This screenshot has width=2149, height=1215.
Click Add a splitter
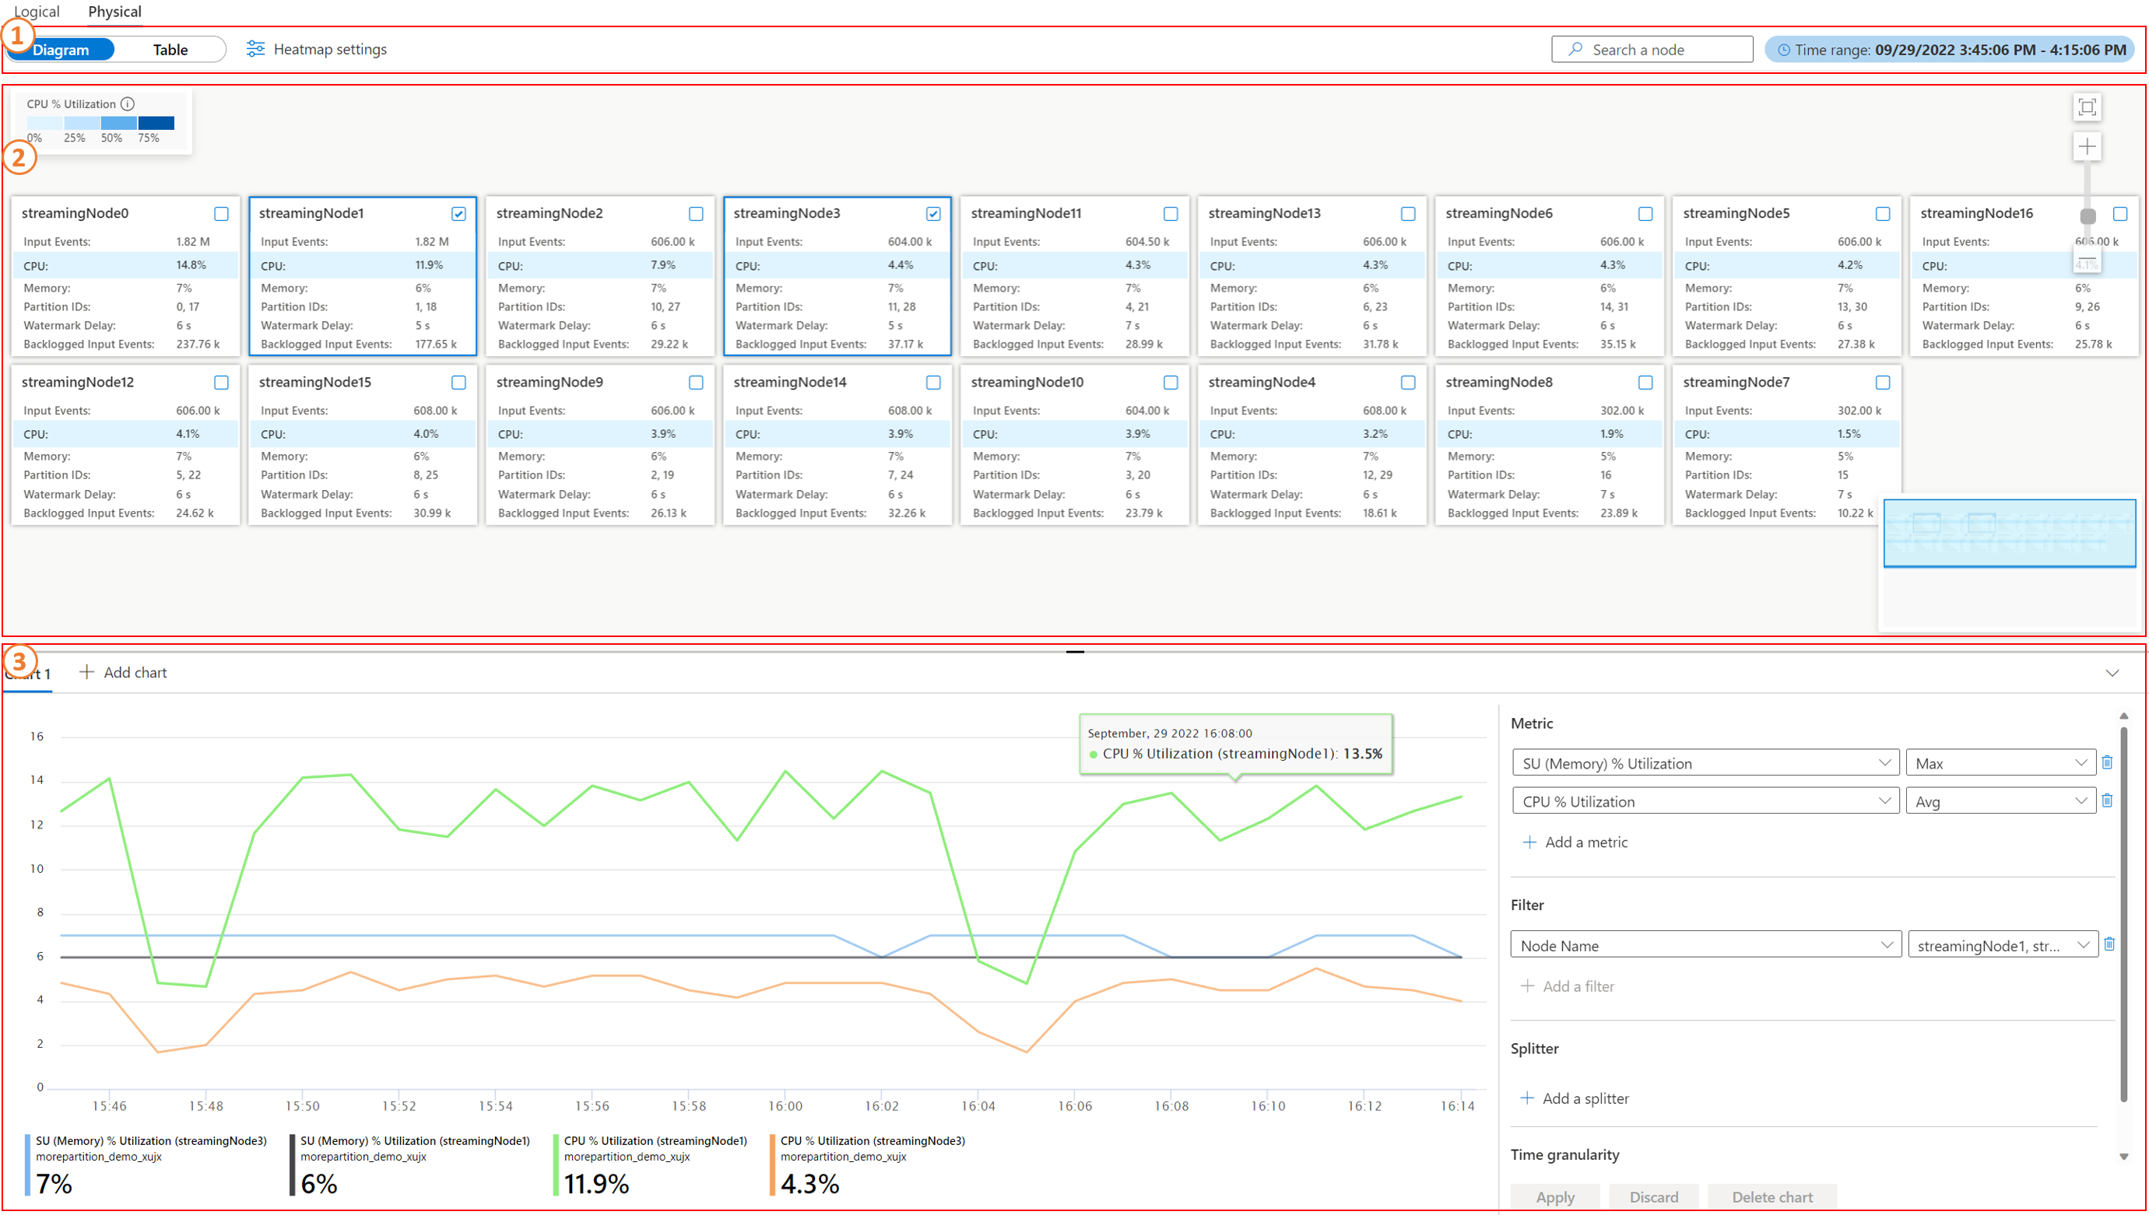pos(1574,1098)
